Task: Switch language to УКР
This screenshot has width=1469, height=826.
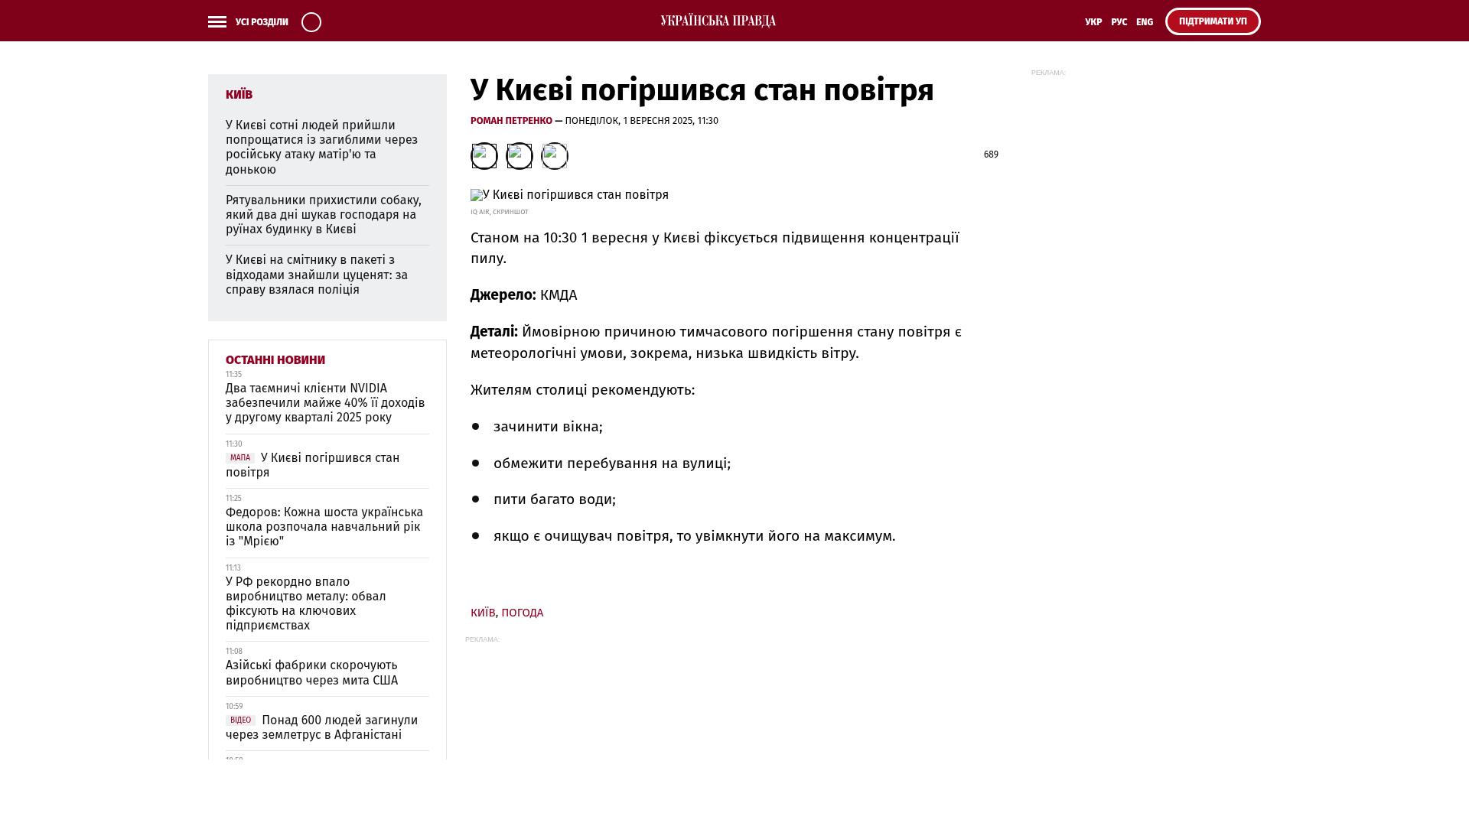Action: click(x=1093, y=22)
